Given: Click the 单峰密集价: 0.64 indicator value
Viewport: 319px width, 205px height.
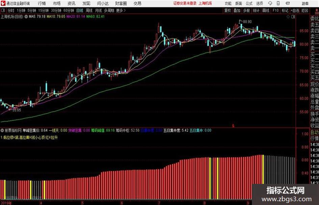Looking at the screenshot, I should click(x=35, y=130).
